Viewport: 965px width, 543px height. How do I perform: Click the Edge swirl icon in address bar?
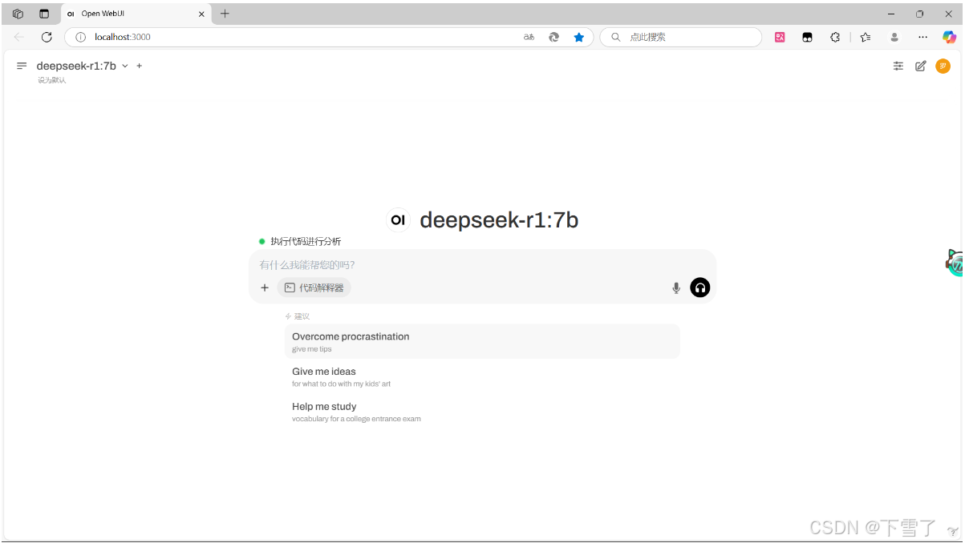pos(553,37)
